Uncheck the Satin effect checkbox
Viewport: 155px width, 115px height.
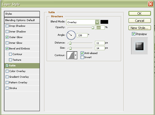pyautogui.click(x=7, y=65)
